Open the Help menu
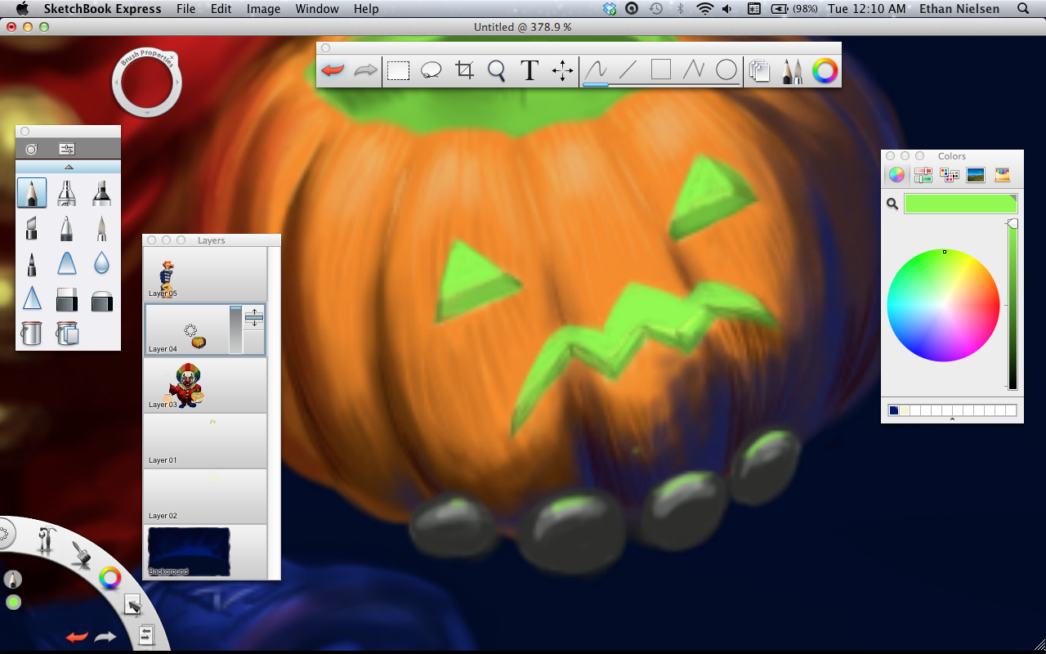 click(366, 9)
